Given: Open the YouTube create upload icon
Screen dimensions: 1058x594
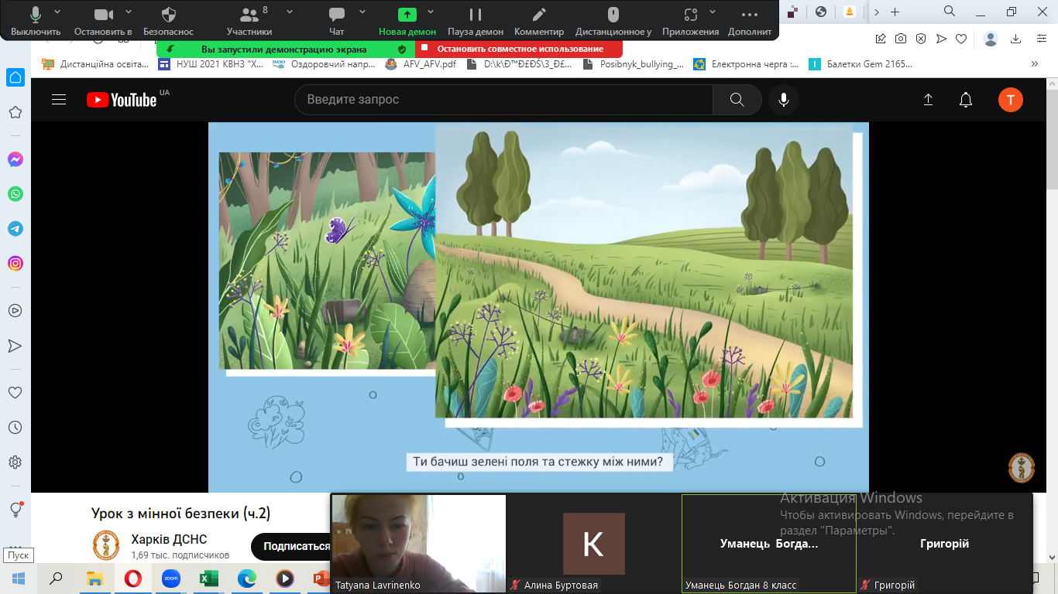Looking at the screenshot, I should (x=928, y=100).
